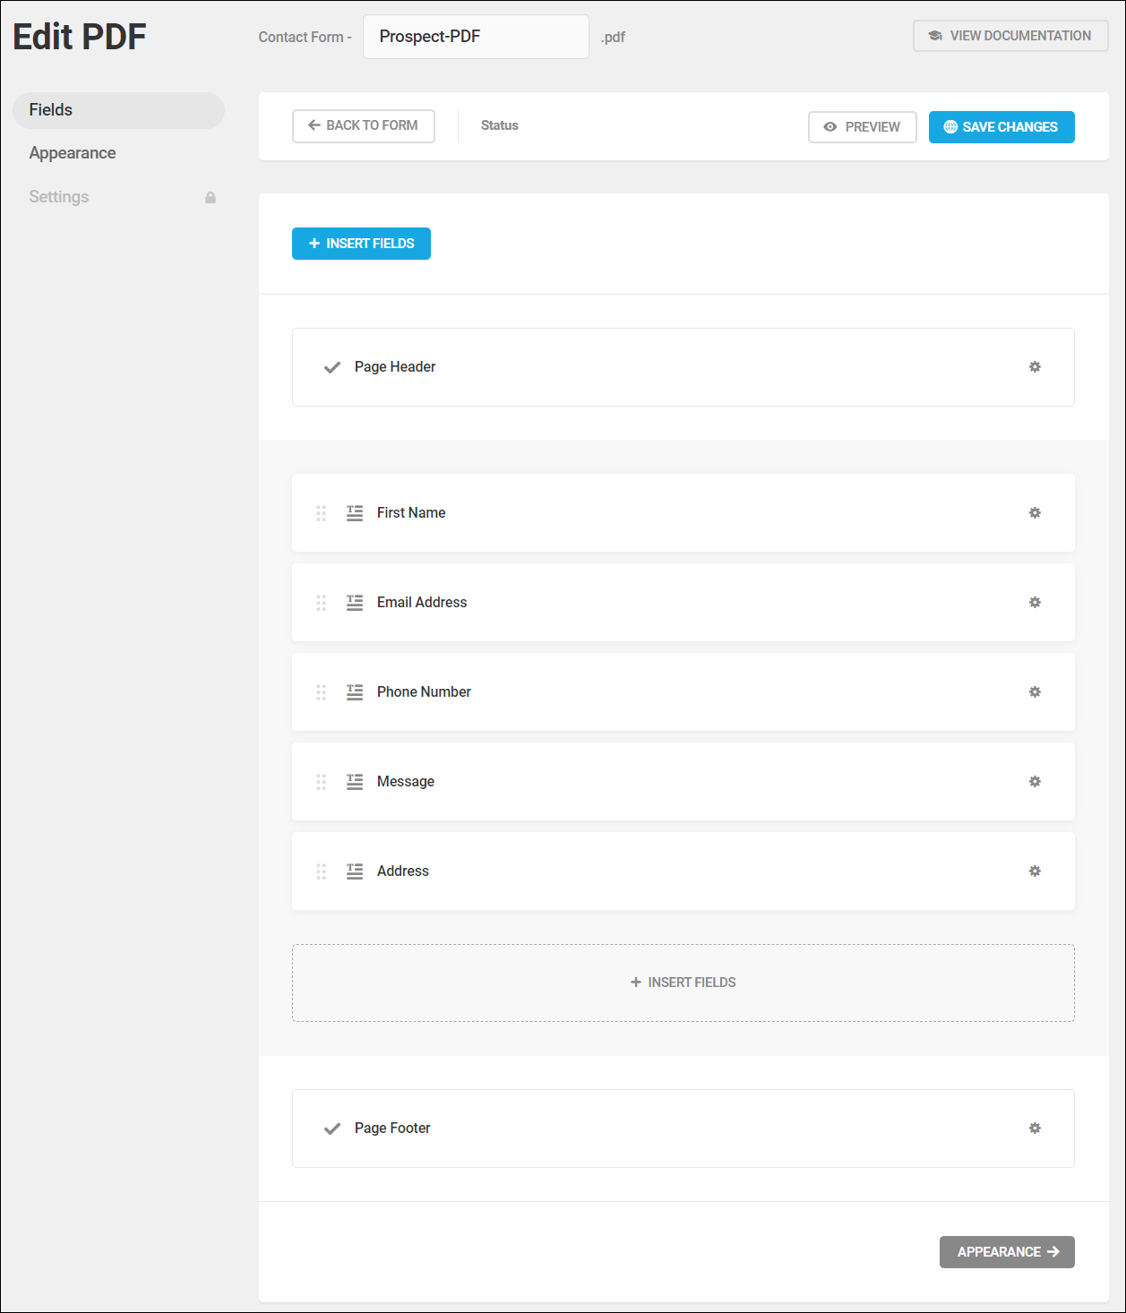The width and height of the screenshot is (1126, 1313).
Task: Select the locked Settings section
Action: pos(59,197)
